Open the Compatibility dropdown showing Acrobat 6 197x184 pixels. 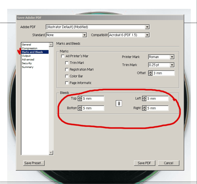129,35
